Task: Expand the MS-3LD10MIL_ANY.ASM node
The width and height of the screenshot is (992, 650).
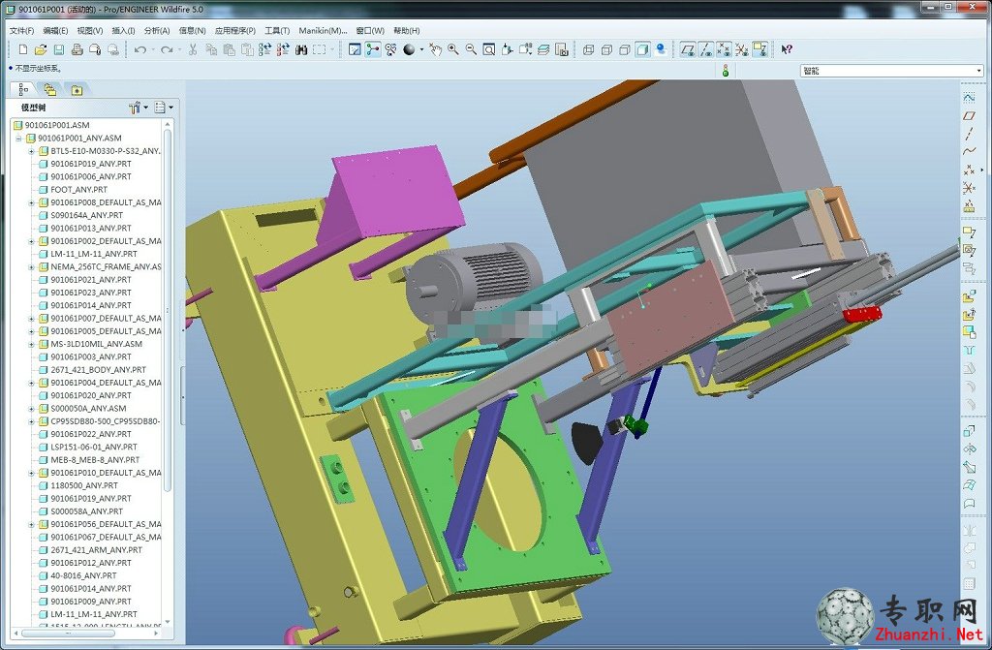Action: pyautogui.click(x=31, y=344)
